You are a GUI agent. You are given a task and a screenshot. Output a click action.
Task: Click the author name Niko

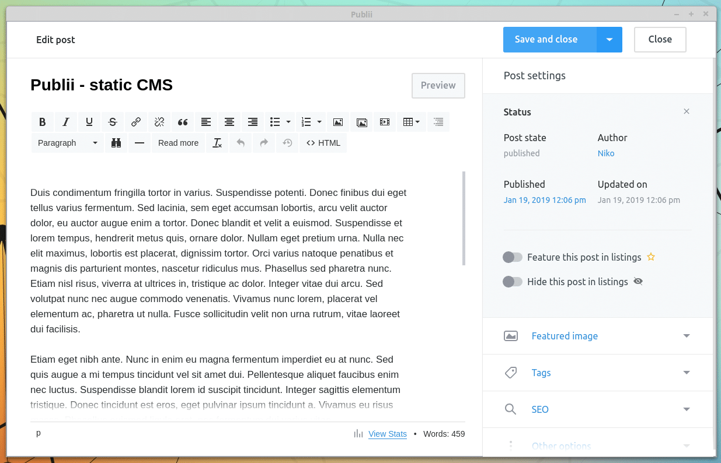[606, 153]
